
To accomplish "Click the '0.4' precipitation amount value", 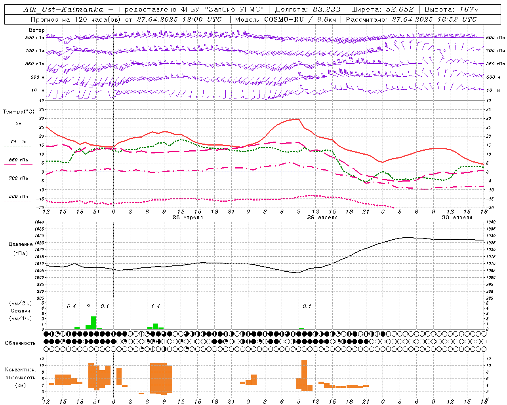I will pyautogui.click(x=71, y=306).
